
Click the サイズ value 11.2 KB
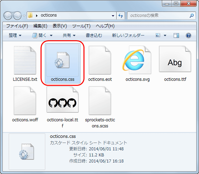(96, 155)
